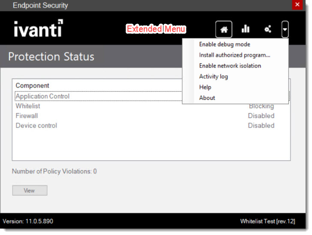Open the settings gears icon

pyautogui.click(x=268, y=29)
